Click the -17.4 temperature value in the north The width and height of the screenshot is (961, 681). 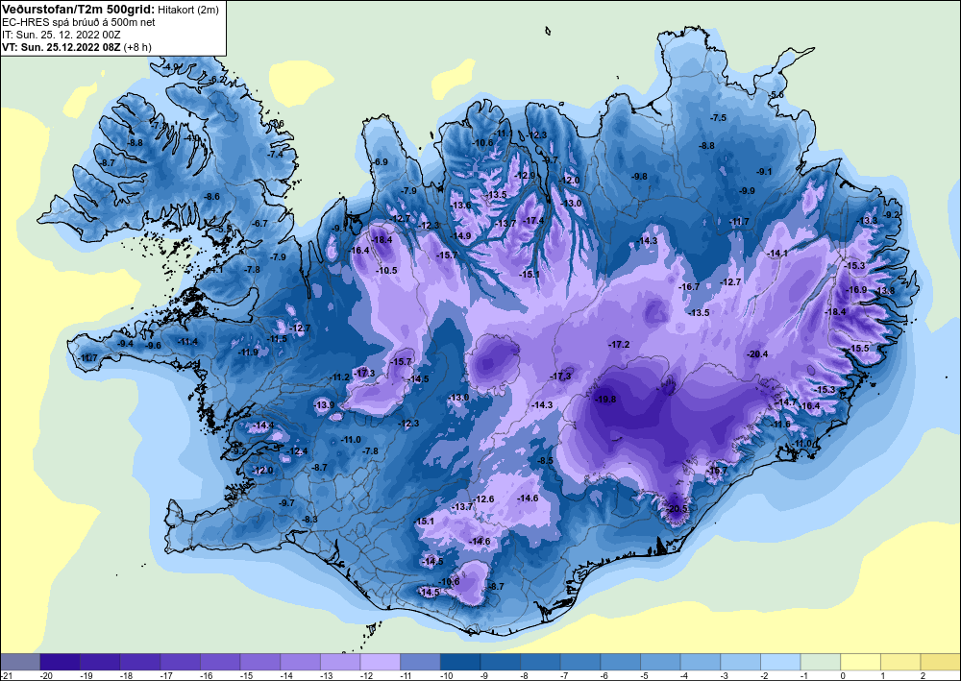click(x=533, y=221)
